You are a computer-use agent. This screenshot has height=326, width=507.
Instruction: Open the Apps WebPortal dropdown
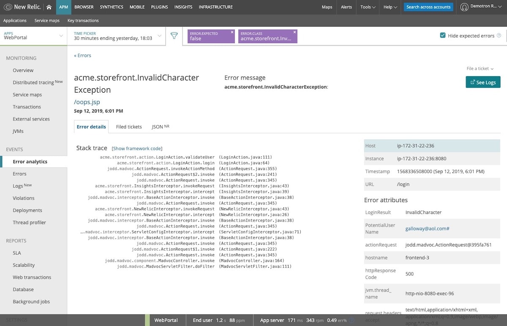tap(33, 36)
